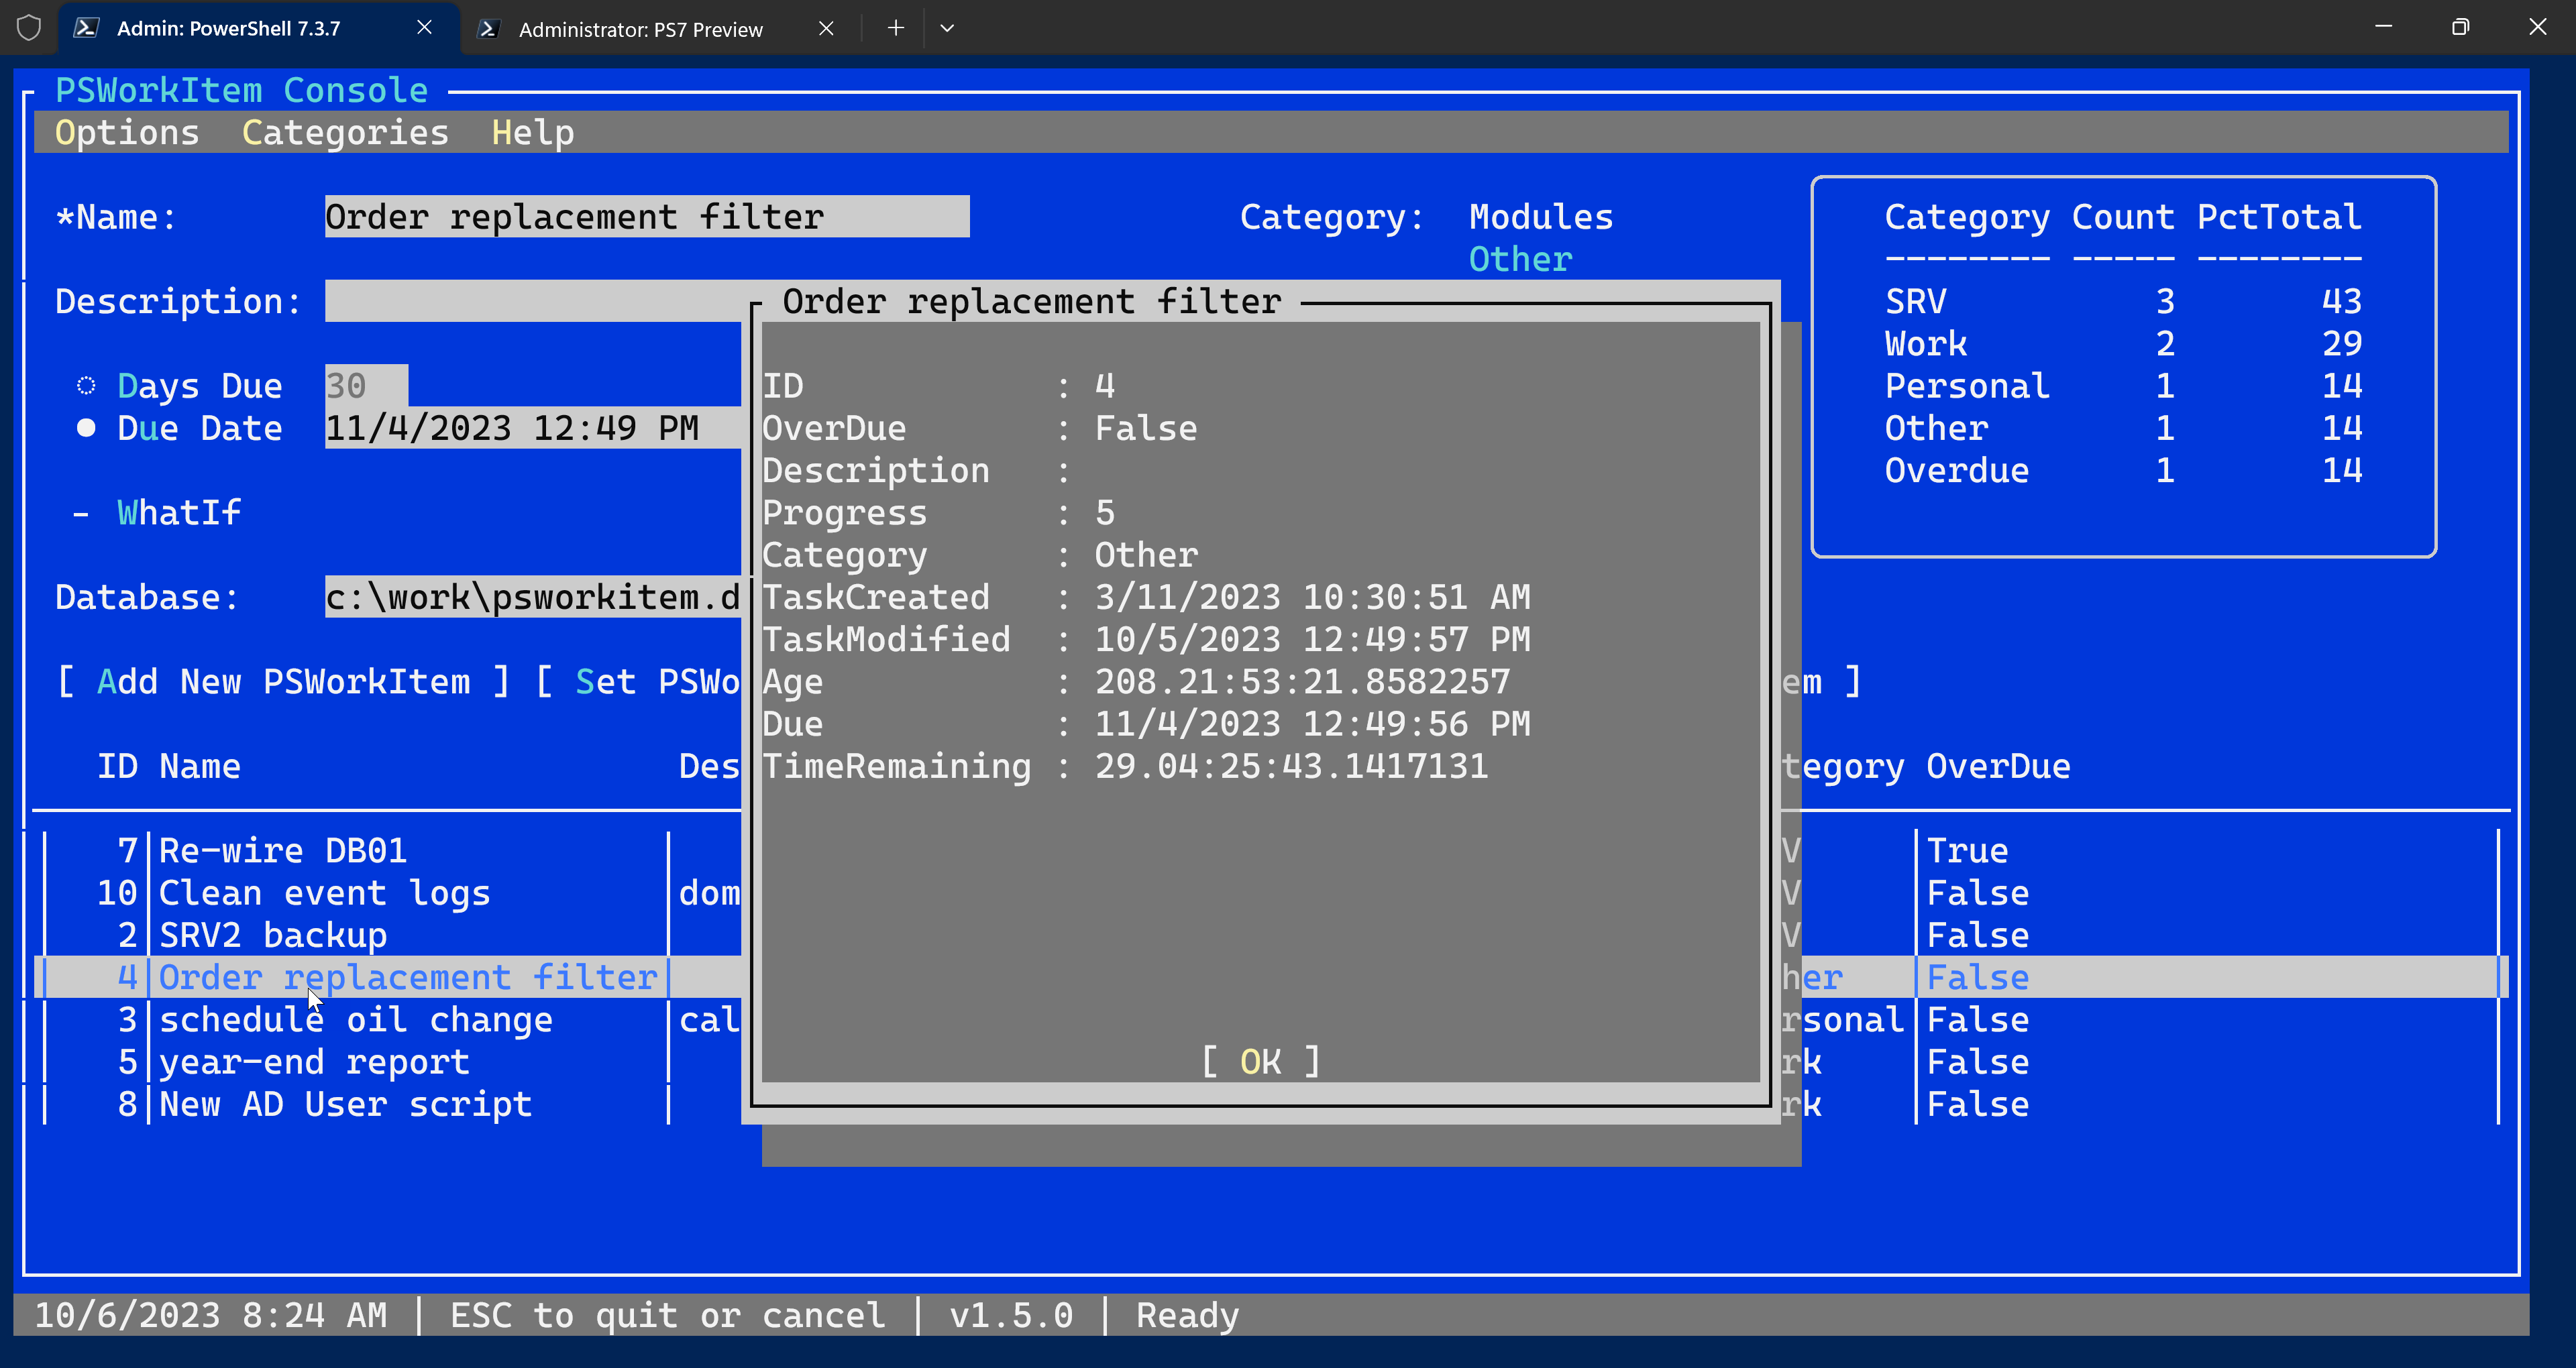Screen dimensions: 2576x1368
Task: Click PowerShell icon on PS7 Preview tab
Action: pos(488,29)
